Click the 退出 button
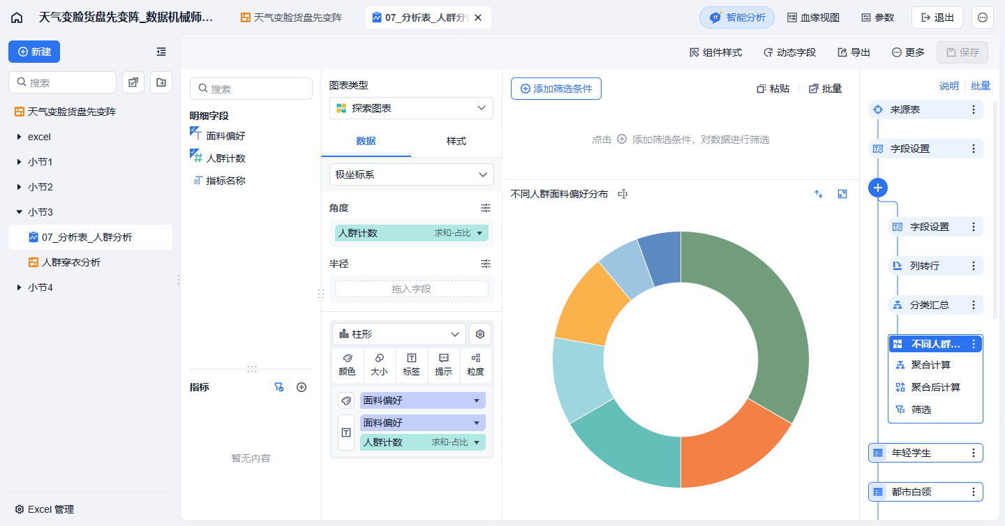 pos(937,17)
